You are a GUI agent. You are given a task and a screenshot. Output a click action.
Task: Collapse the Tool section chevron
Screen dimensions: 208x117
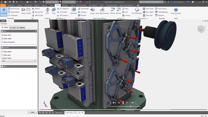(36, 31)
